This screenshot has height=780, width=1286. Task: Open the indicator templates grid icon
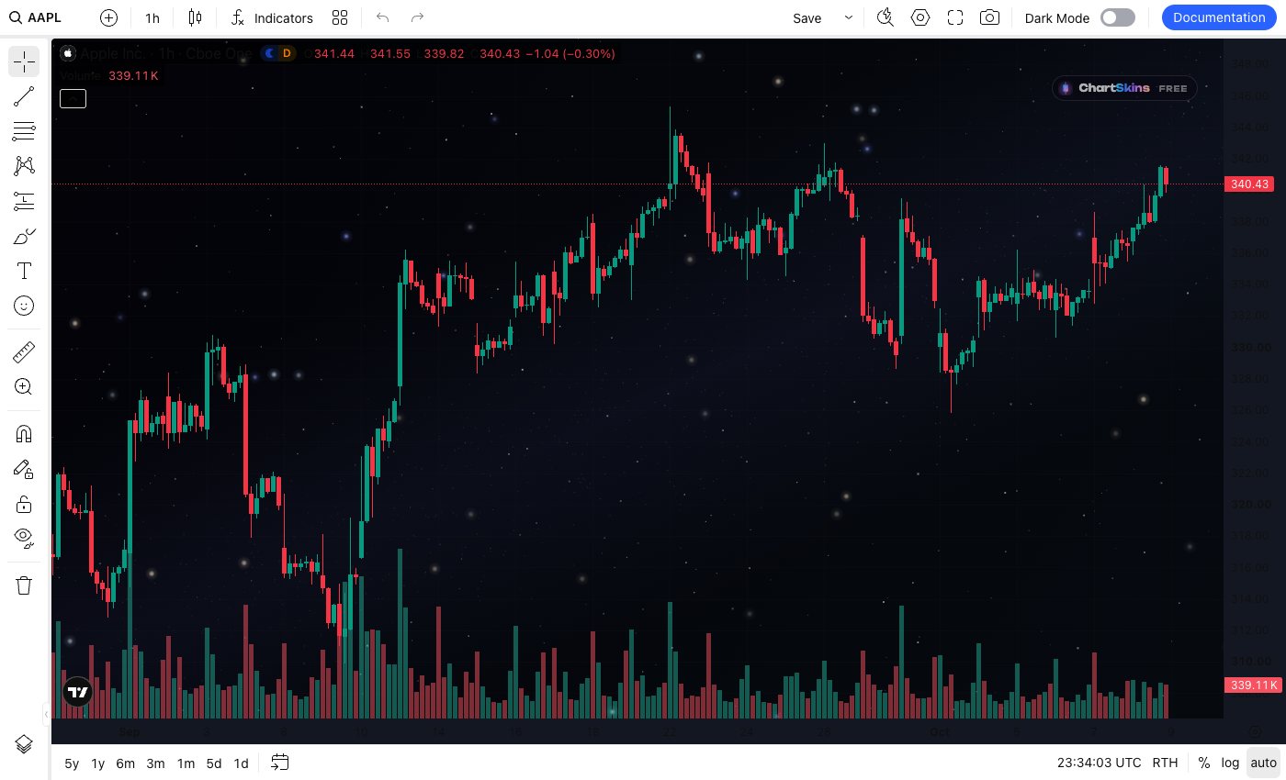[340, 17]
